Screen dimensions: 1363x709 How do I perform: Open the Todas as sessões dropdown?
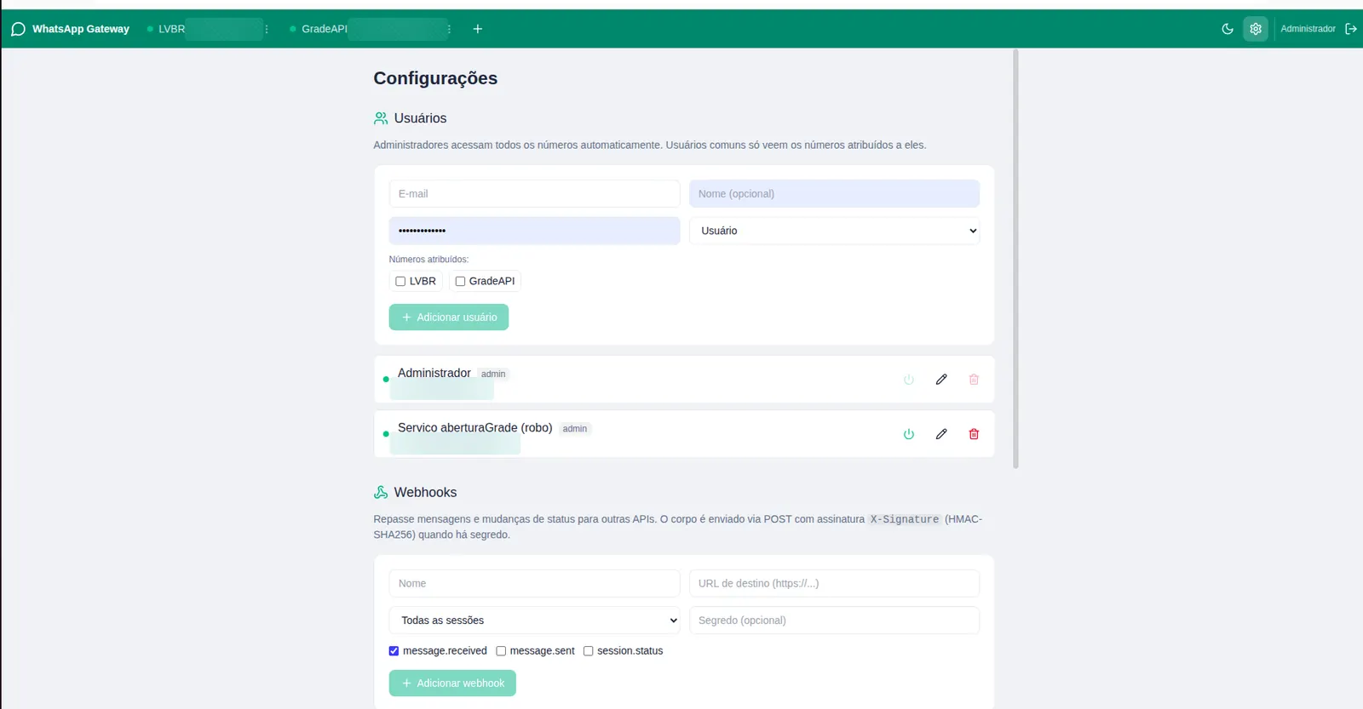tap(534, 620)
